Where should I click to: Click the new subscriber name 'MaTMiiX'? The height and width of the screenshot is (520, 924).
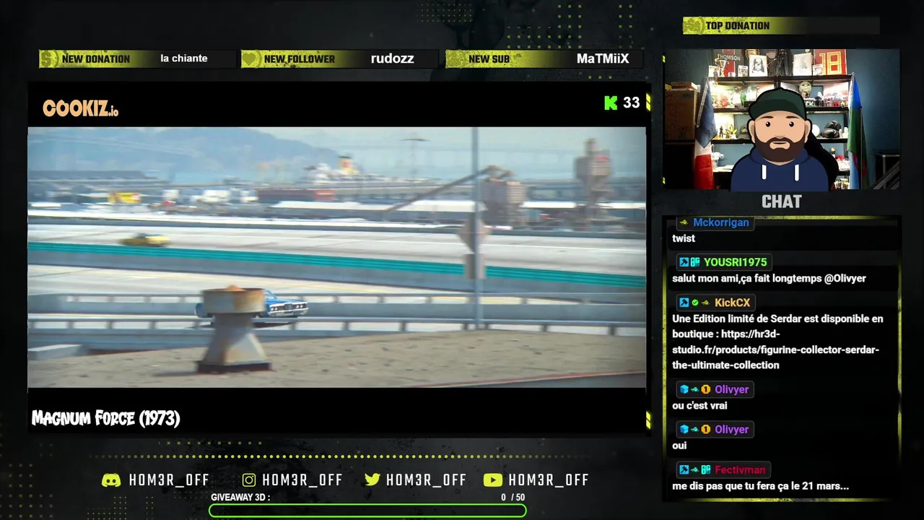(603, 59)
